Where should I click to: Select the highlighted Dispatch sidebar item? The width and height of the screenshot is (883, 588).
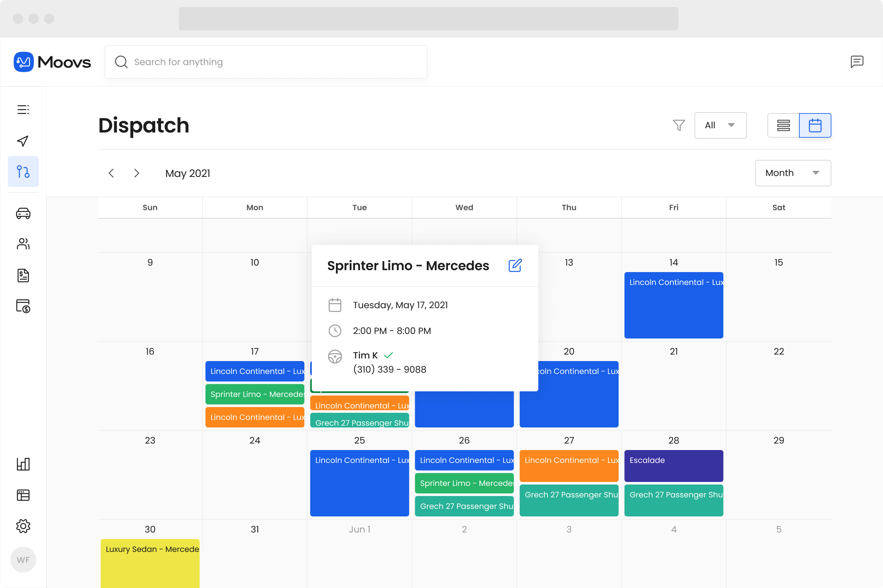coord(23,171)
